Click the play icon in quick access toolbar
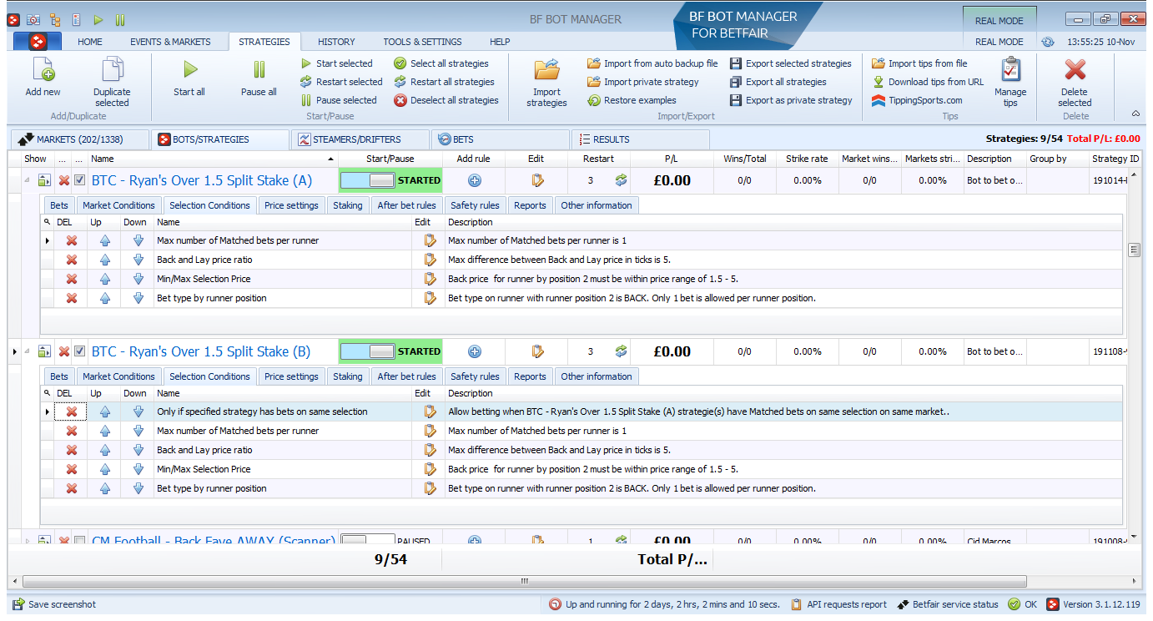 pos(98,19)
